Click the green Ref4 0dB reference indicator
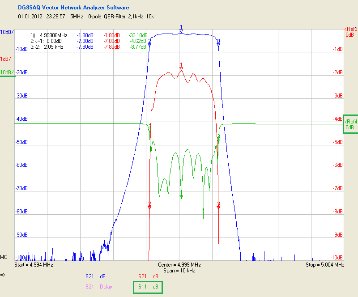The image size is (358, 297). click(350, 124)
